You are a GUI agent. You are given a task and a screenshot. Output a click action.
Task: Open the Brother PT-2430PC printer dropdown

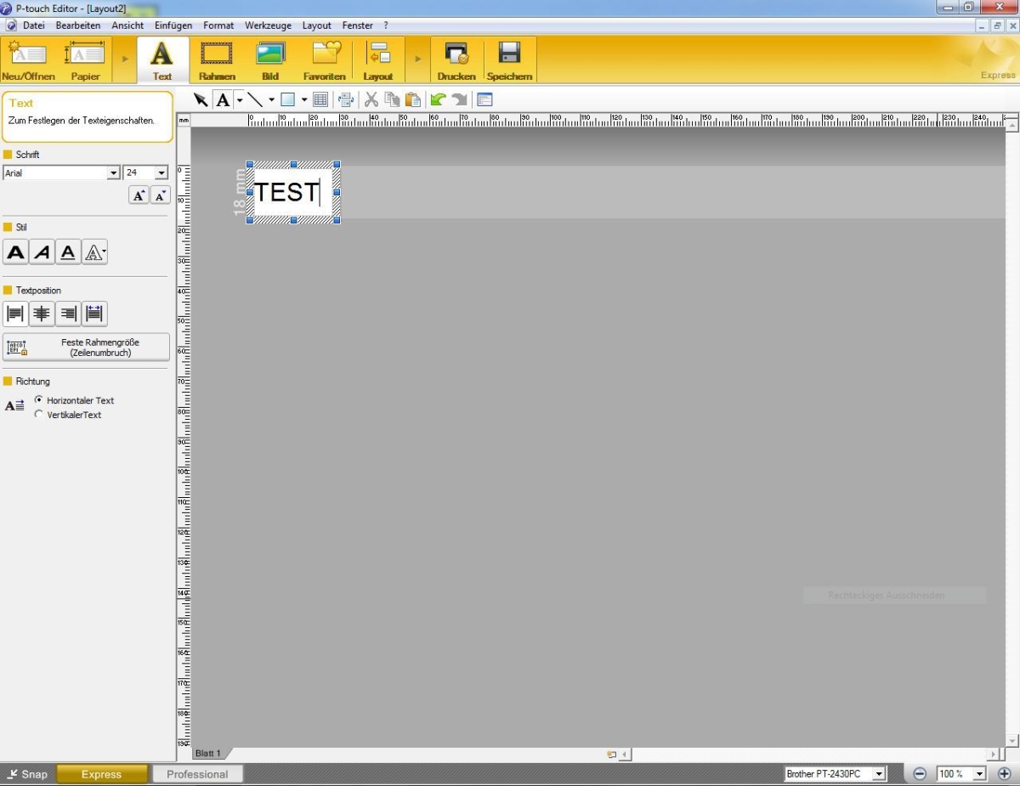coord(879,774)
